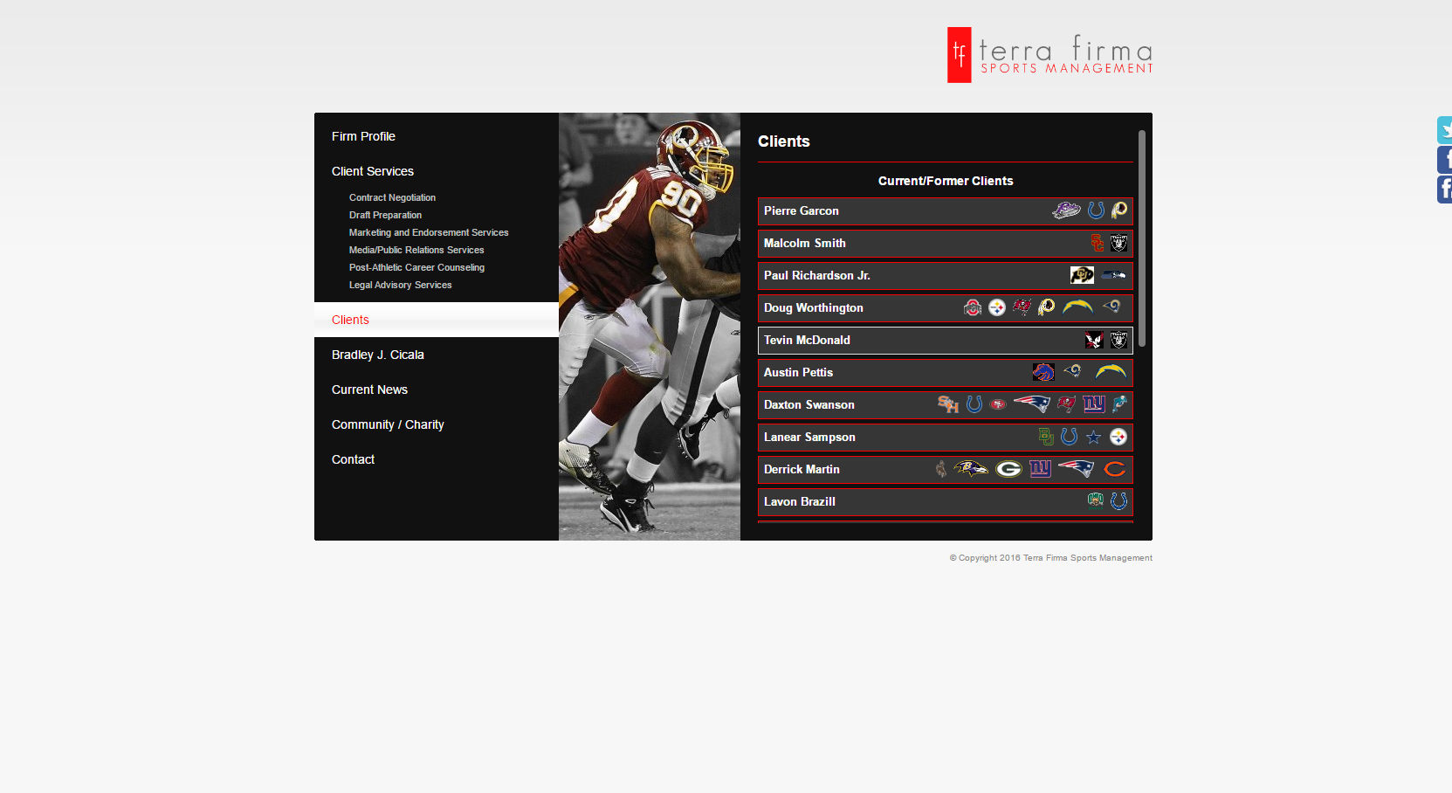Click the Dolphins logo in Daxton Swanson's row

pos(1119,403)
